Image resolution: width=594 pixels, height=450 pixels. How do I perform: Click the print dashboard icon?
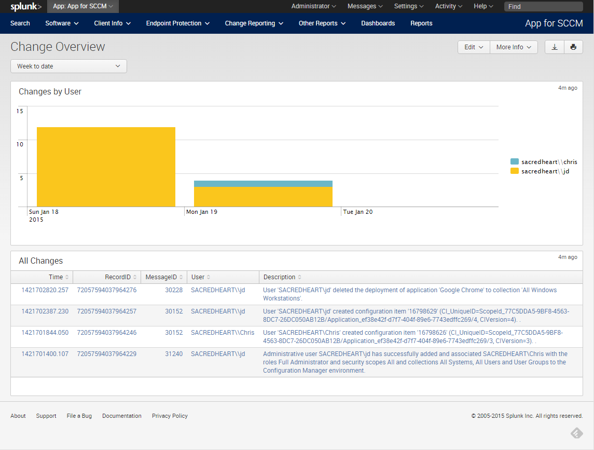(x=573, y=47)
